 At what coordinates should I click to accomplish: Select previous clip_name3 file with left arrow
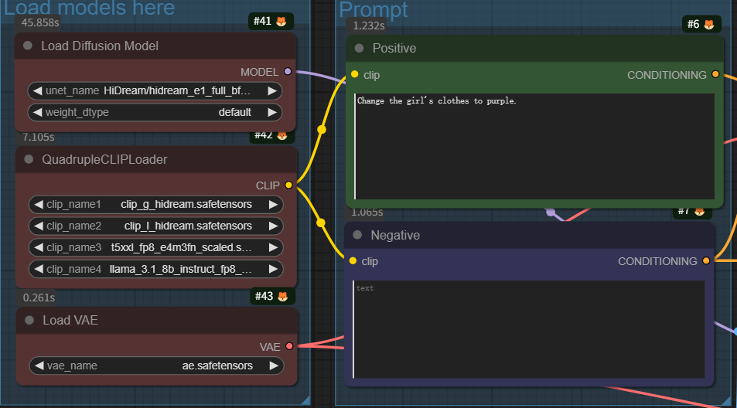[39, 247]
